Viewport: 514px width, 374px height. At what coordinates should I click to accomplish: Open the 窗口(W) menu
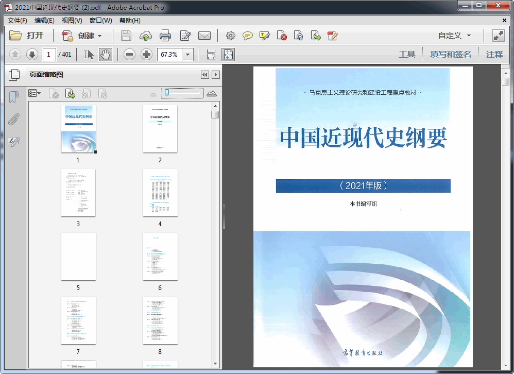(100, 21)
